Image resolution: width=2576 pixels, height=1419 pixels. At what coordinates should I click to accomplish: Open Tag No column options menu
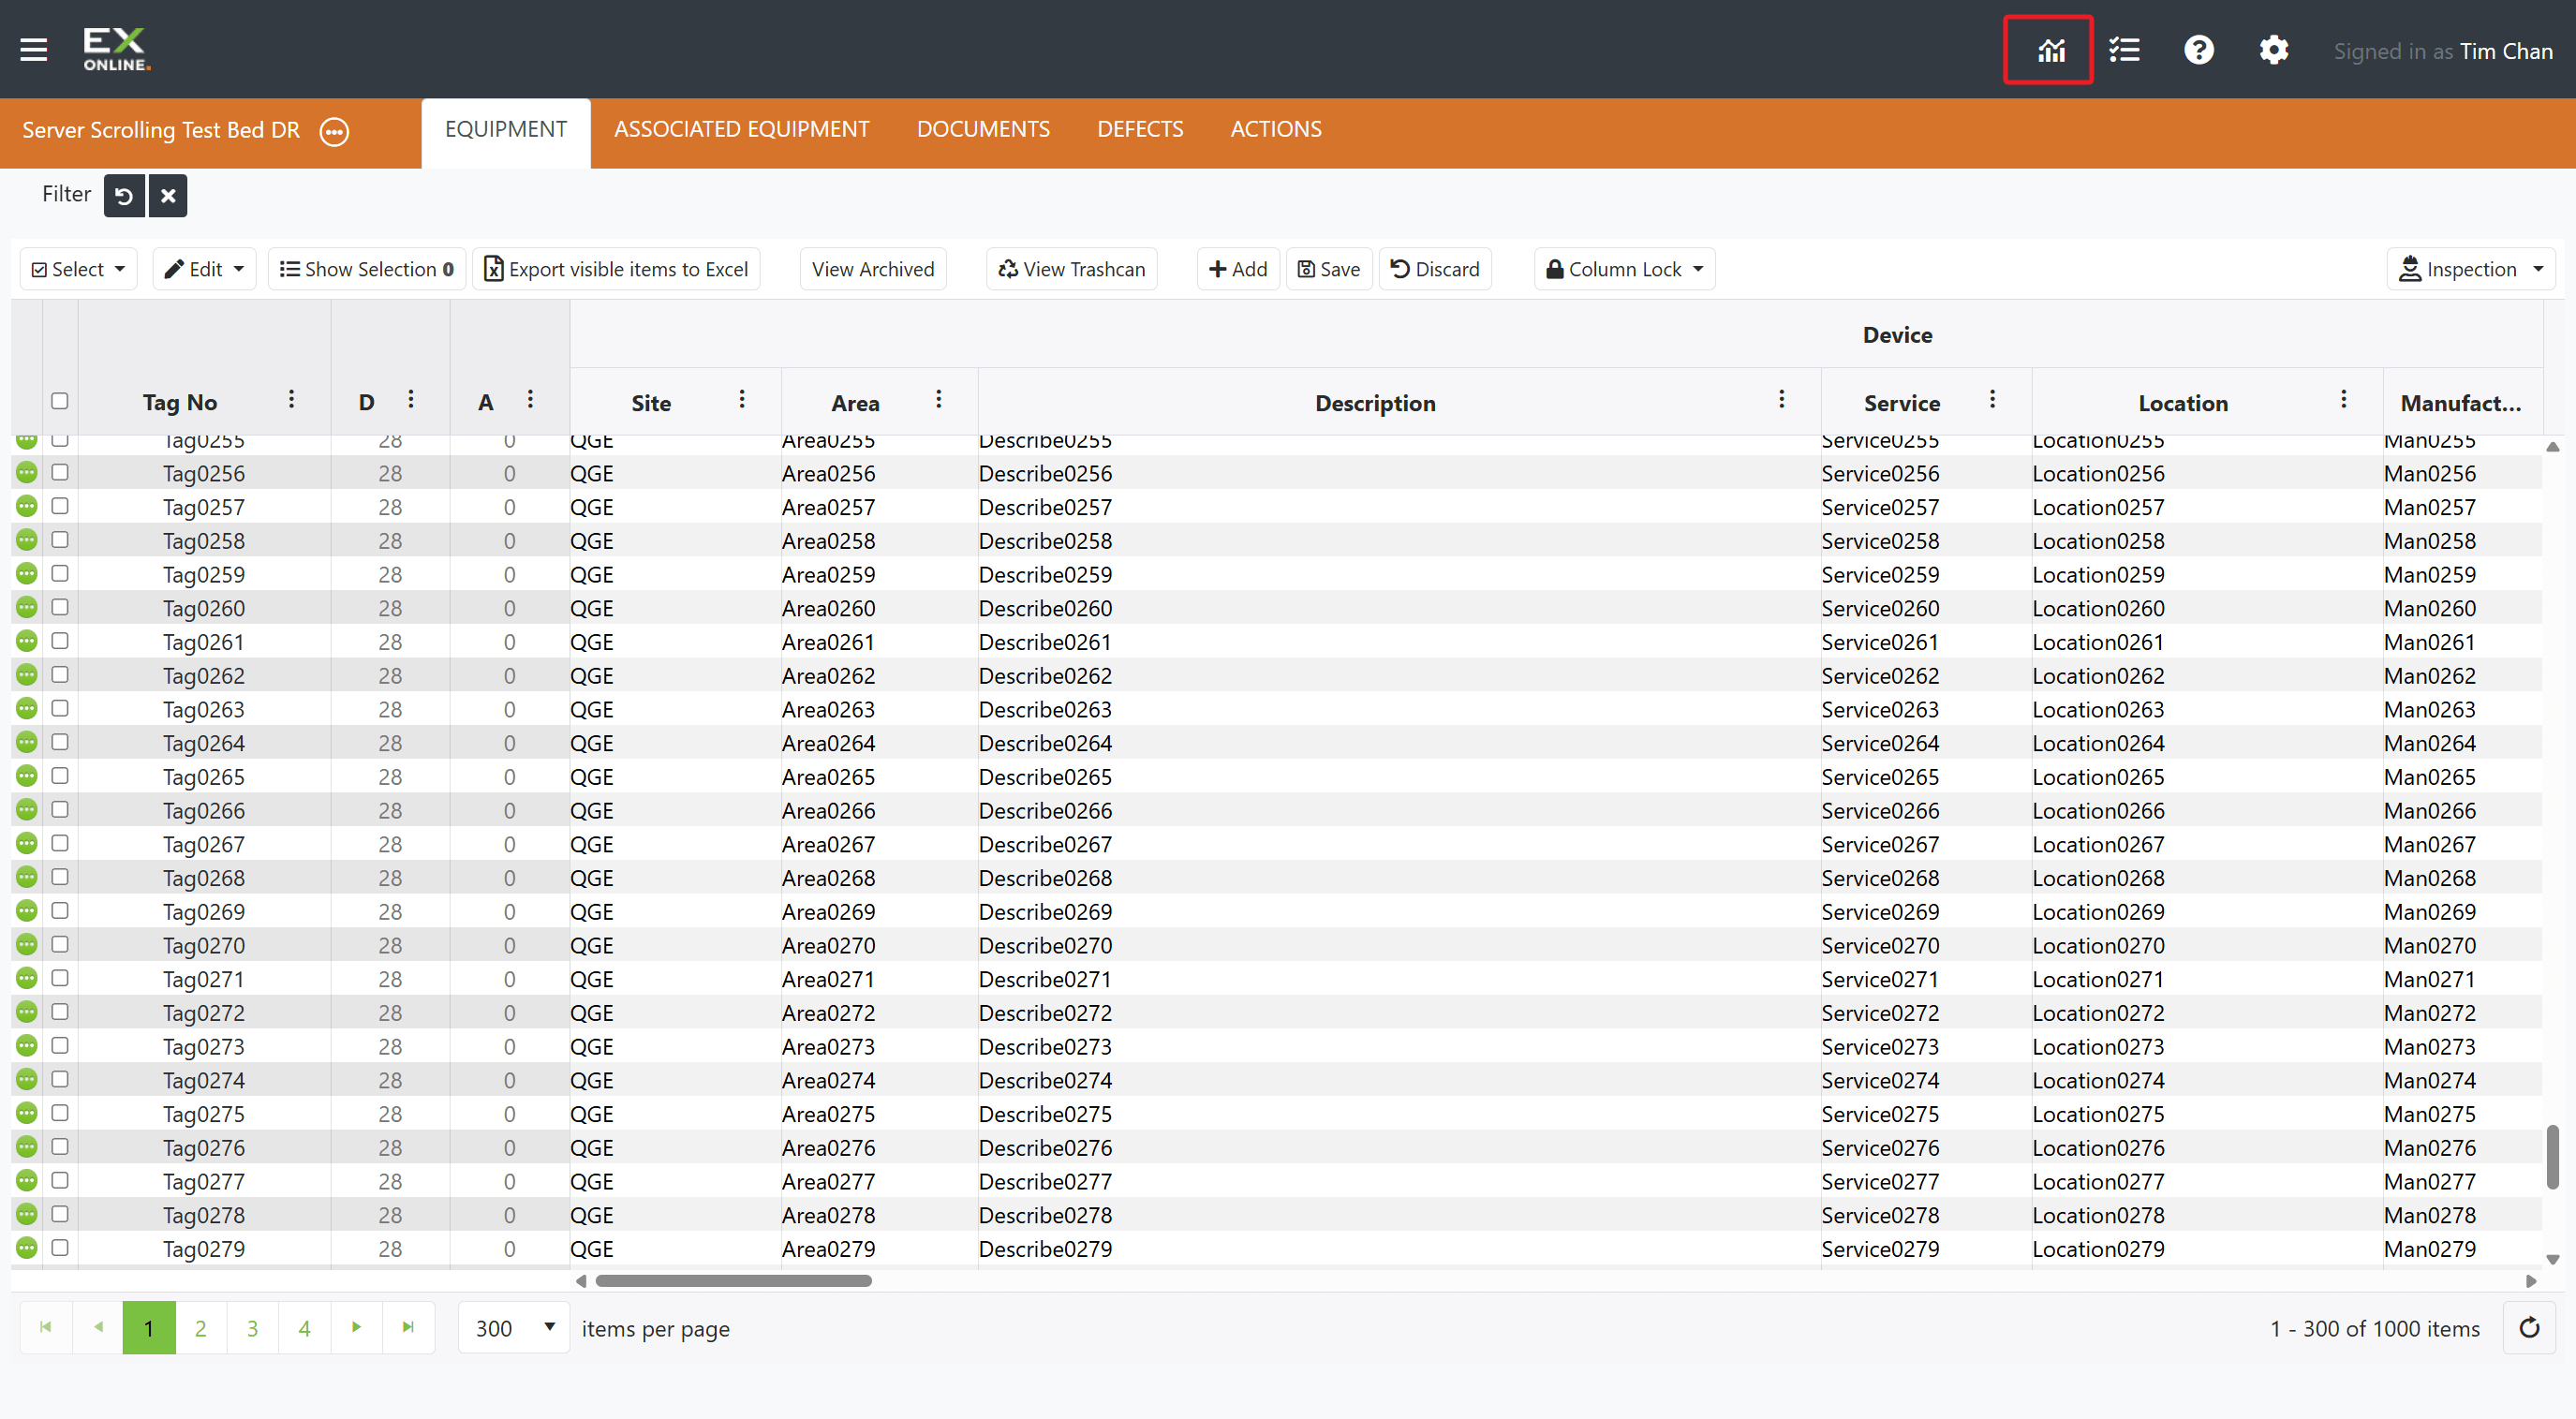click(x=291, y=400)
